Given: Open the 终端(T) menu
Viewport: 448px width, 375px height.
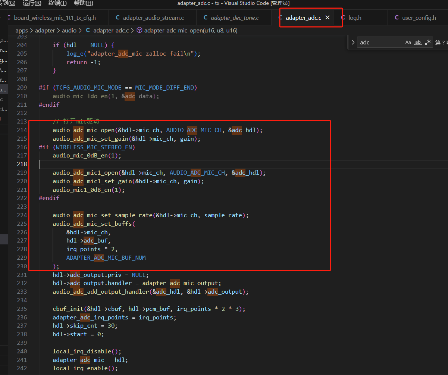Looking at the screenshot, I should (x=57, y=3).
